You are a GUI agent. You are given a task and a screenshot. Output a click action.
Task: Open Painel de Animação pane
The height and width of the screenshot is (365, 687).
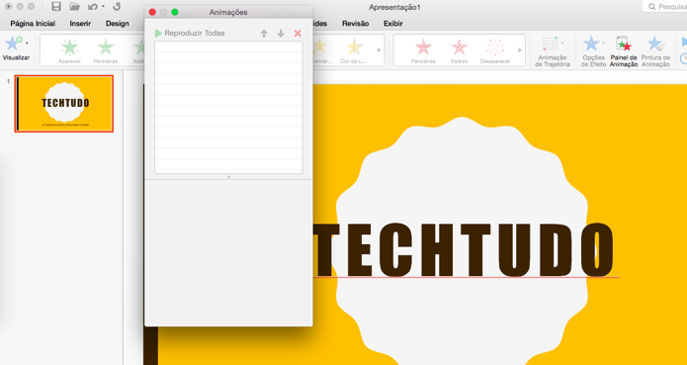pos(624,51)
